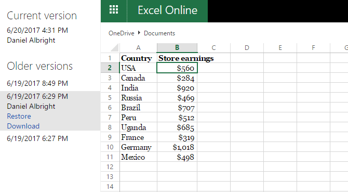Restore the 6/19/2017 6:29 PM version
This screenshot has width=348, height=192.
click(x=19, y=116)
